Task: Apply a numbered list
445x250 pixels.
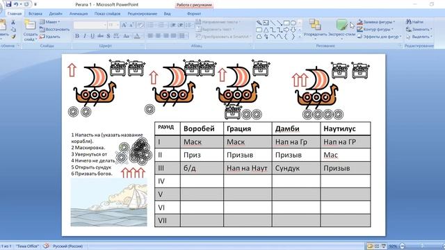Action: 162,25
